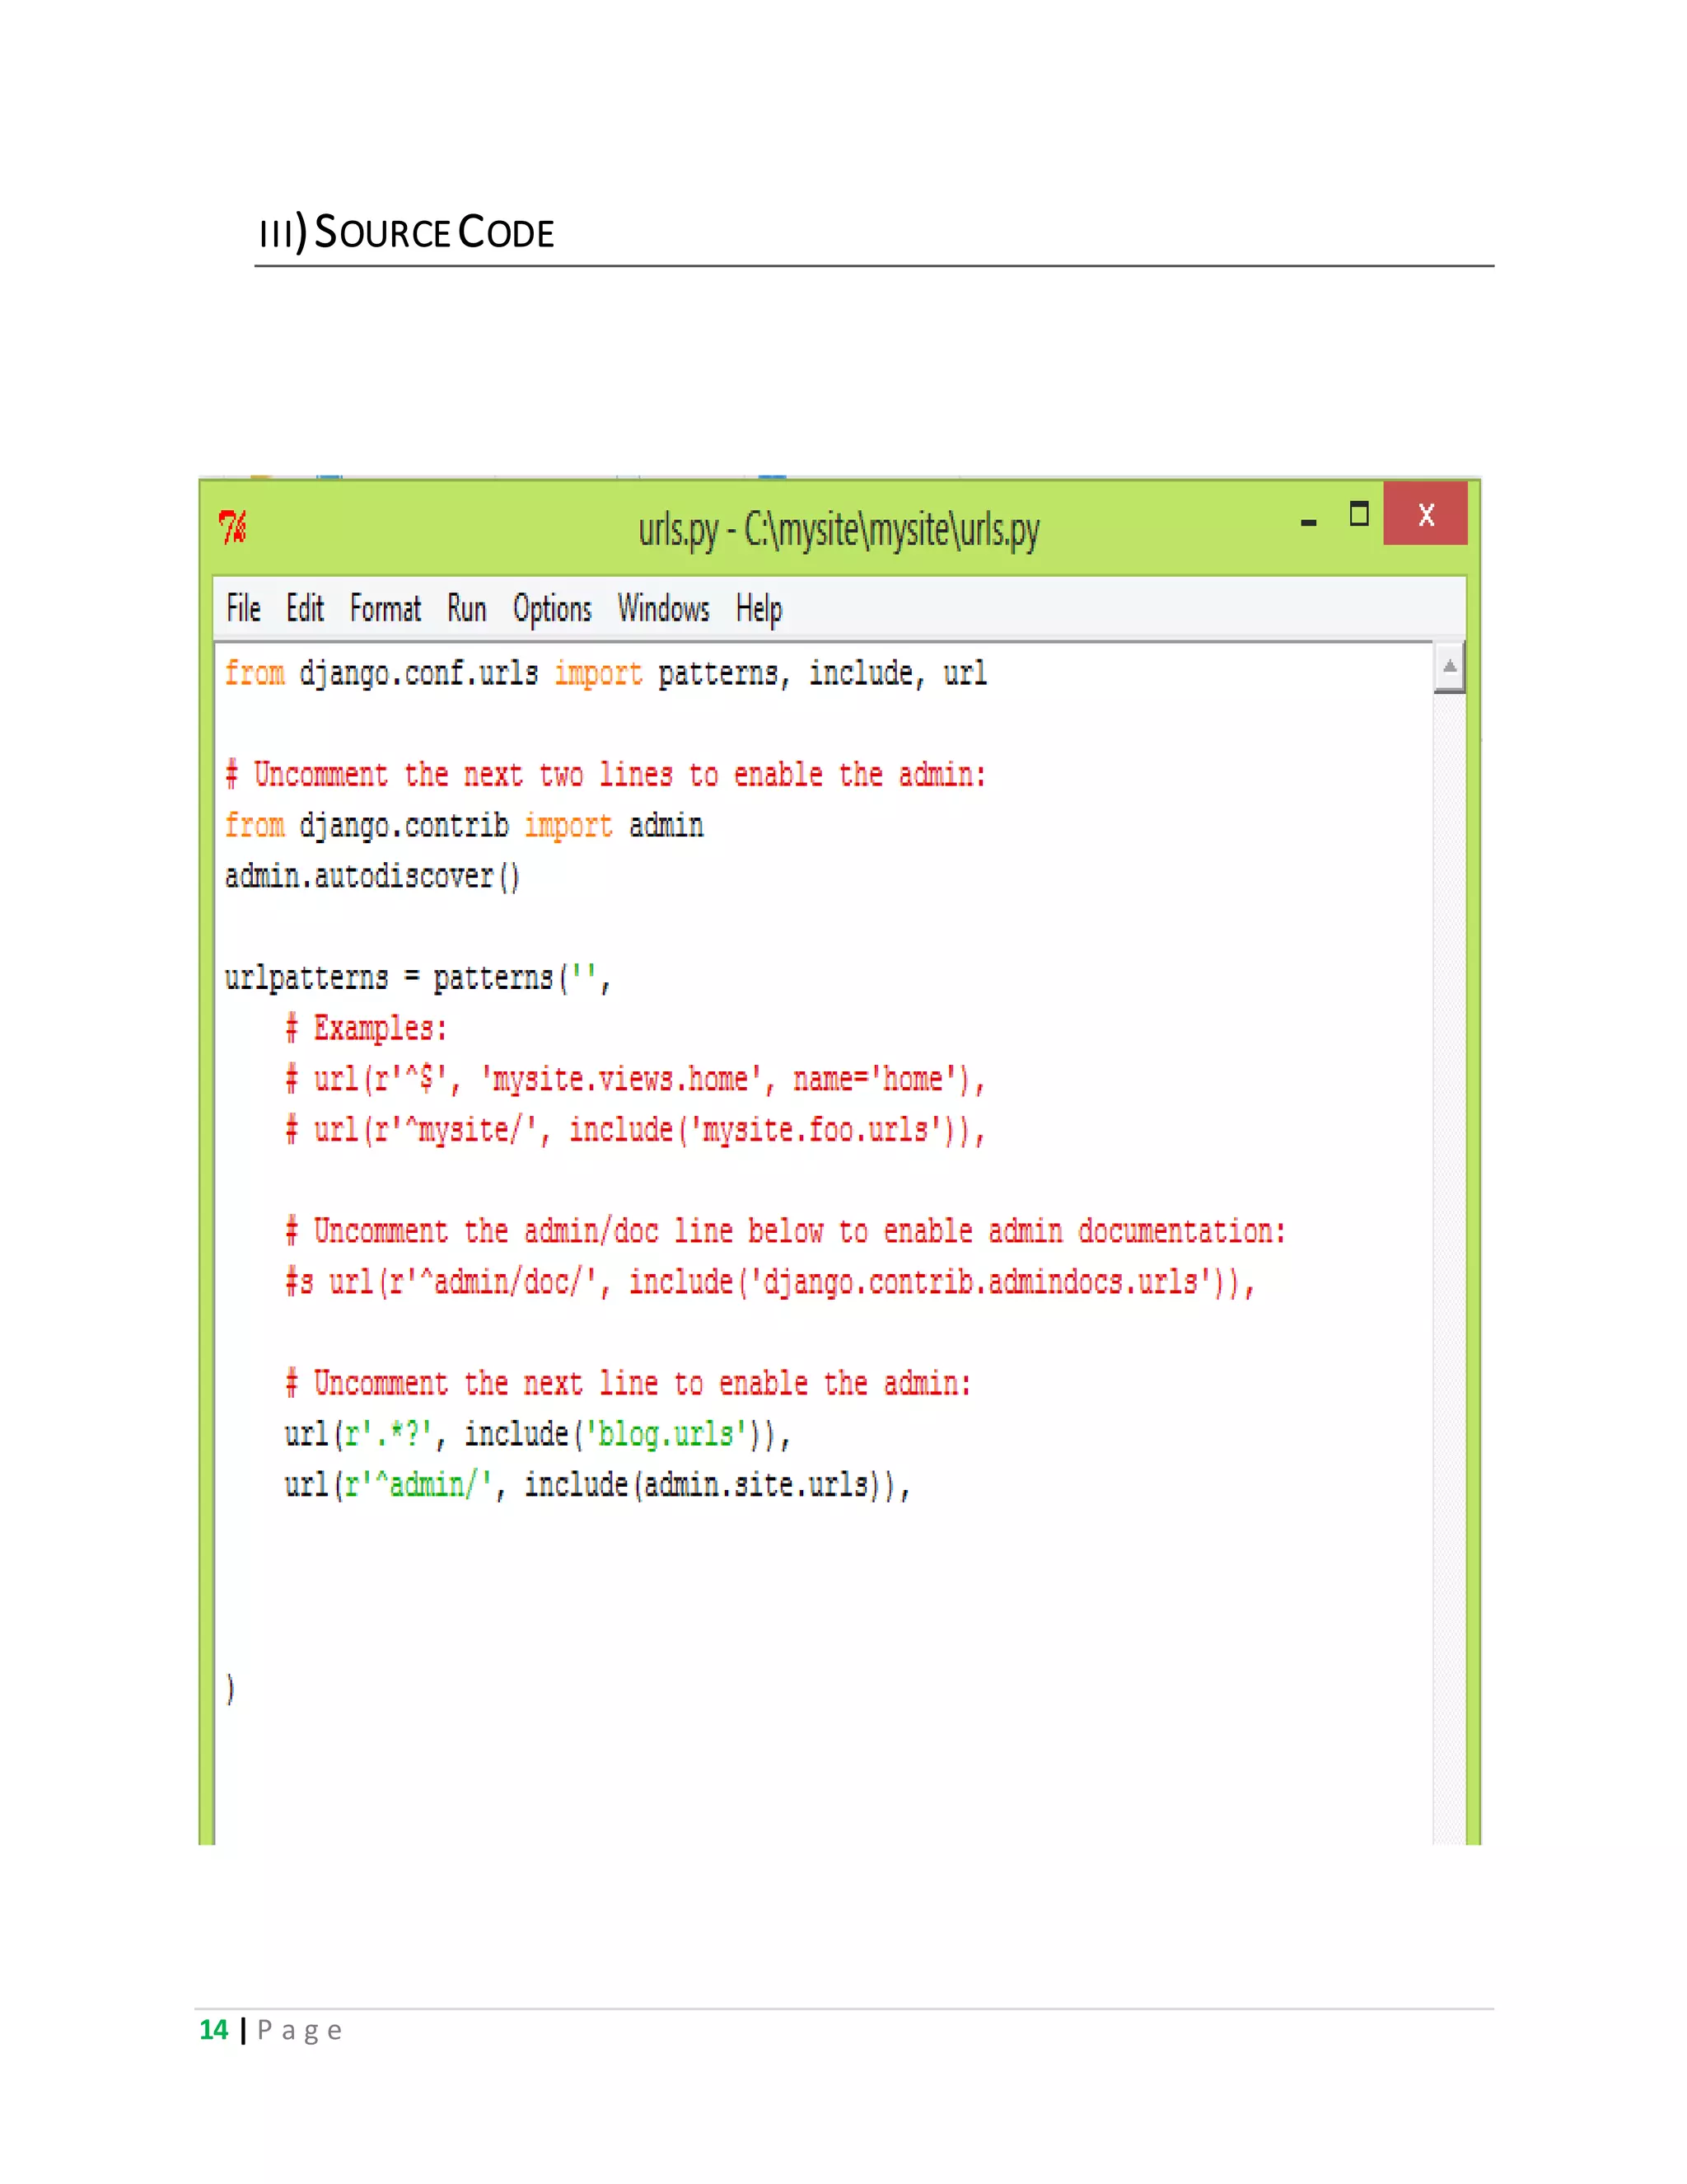Open the Format menu

385,608
